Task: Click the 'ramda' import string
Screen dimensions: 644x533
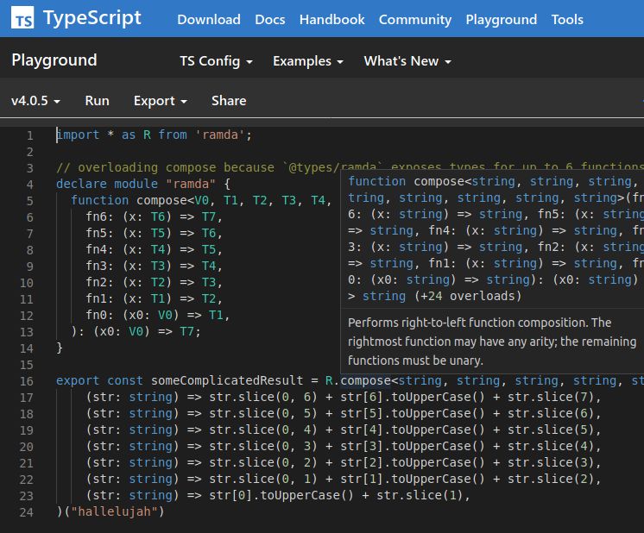Action: point(220,135)
